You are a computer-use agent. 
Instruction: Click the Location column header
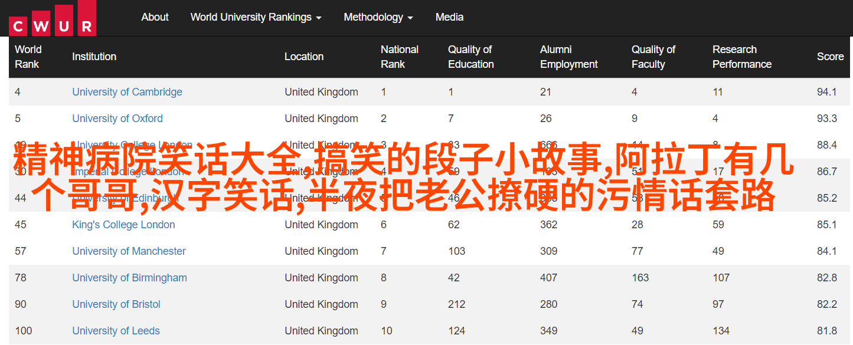tap(303, 57)
